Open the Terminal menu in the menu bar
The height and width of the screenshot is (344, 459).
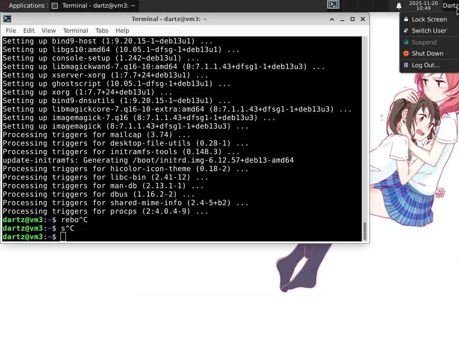click(75, 30)
